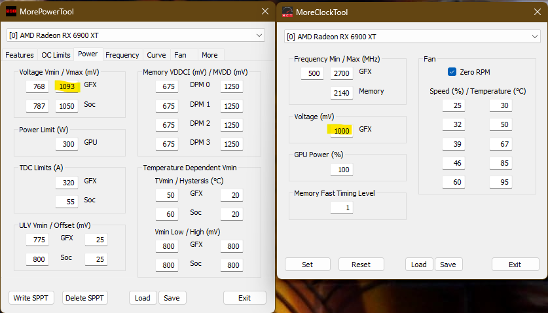548x313 pixels.
Task: Click the ULV Vmin Soc field showing 800
Action: click(x=37, y=259)
